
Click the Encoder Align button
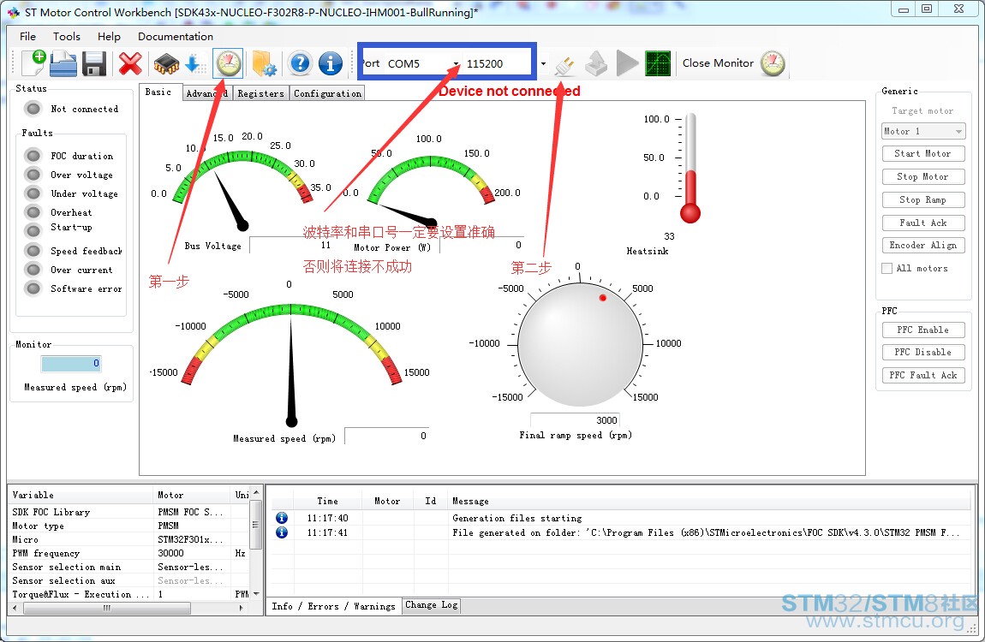[922, 246]
